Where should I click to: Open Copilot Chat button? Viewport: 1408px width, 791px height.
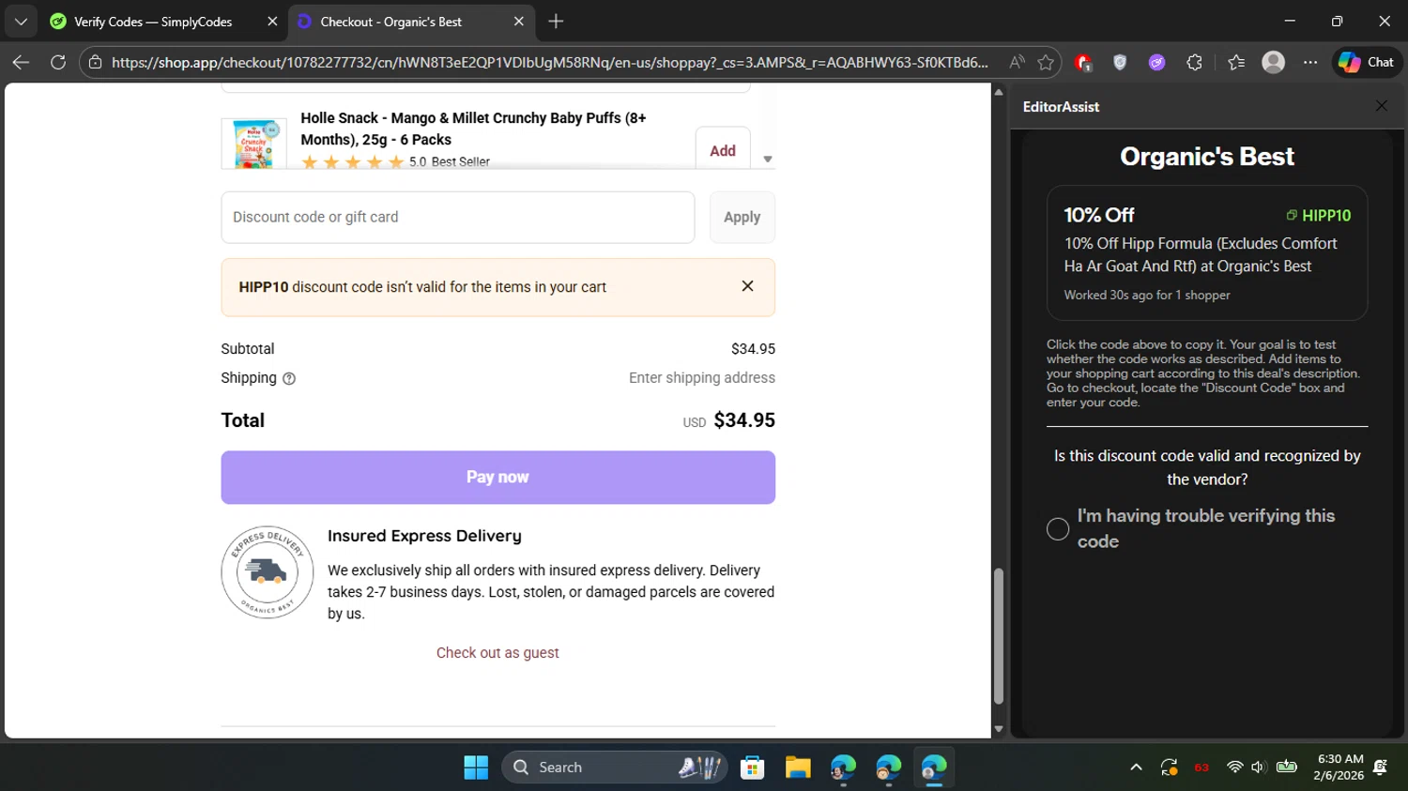tap(1367, 62)
